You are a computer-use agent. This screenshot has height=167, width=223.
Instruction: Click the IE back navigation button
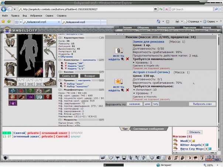coord(4,9)
